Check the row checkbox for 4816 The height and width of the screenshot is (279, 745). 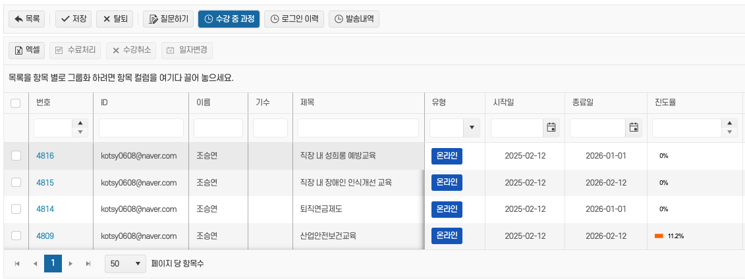click(16, 156)
